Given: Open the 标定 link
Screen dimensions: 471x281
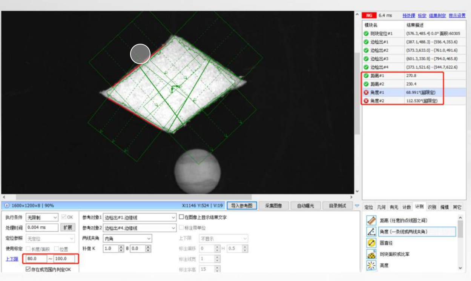Looking at the screenshot, I should pyautogui.click(x=422, y=15).
